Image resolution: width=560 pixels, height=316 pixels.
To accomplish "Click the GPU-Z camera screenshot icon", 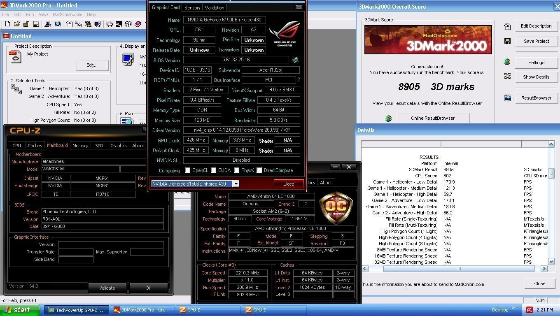I will pos(299,7).
